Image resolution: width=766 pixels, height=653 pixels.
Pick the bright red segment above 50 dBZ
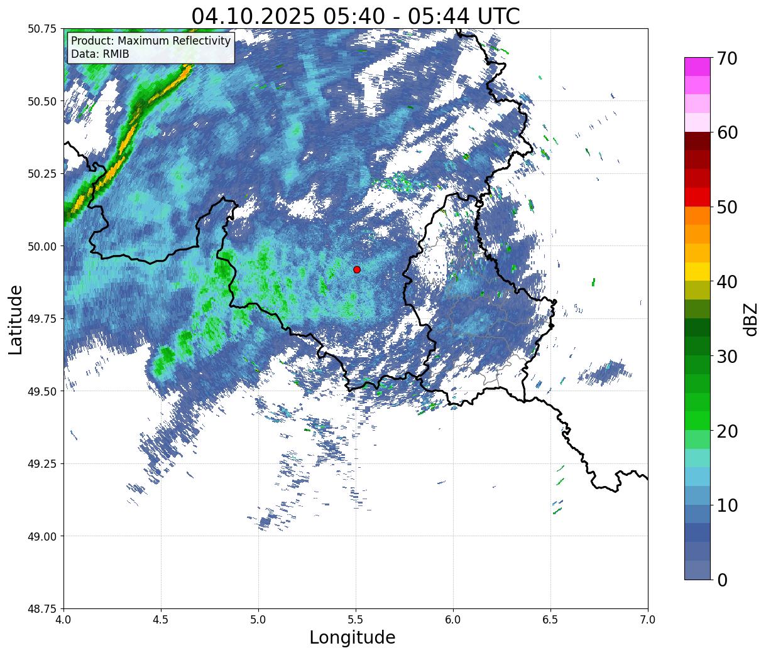pos(698,197)
